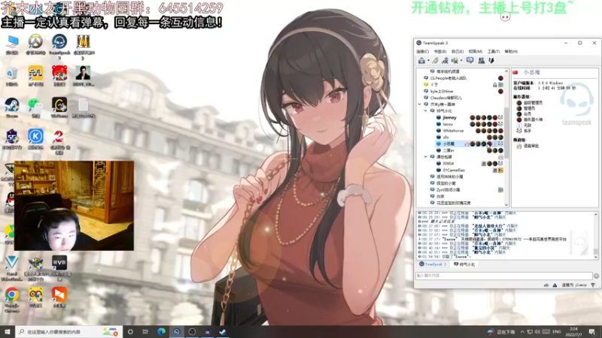Select user jiemoy in the channel tree
The width and height of the screenshot is (602, 338).
[x=449, y=118]
